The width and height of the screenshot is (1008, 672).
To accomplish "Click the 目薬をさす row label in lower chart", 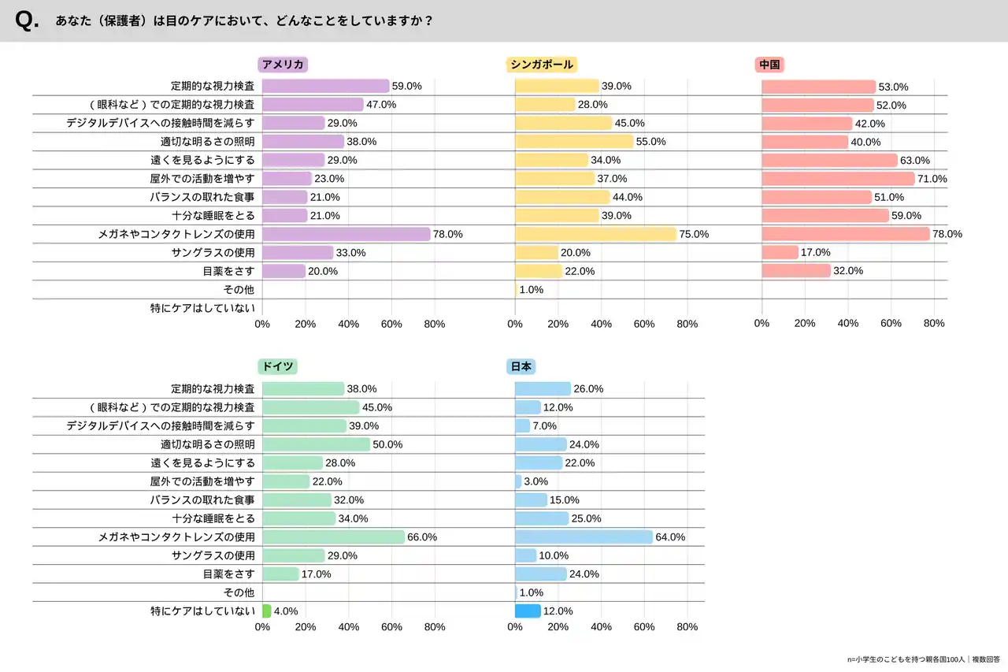I will (228, 574).
